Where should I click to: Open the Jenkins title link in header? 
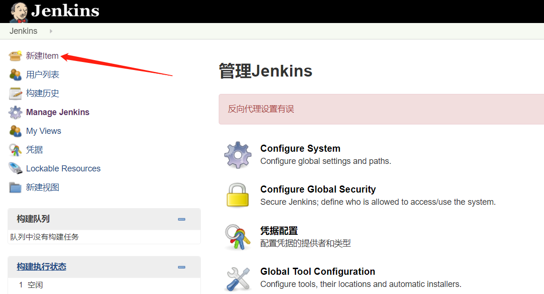[x=65, y=11]
